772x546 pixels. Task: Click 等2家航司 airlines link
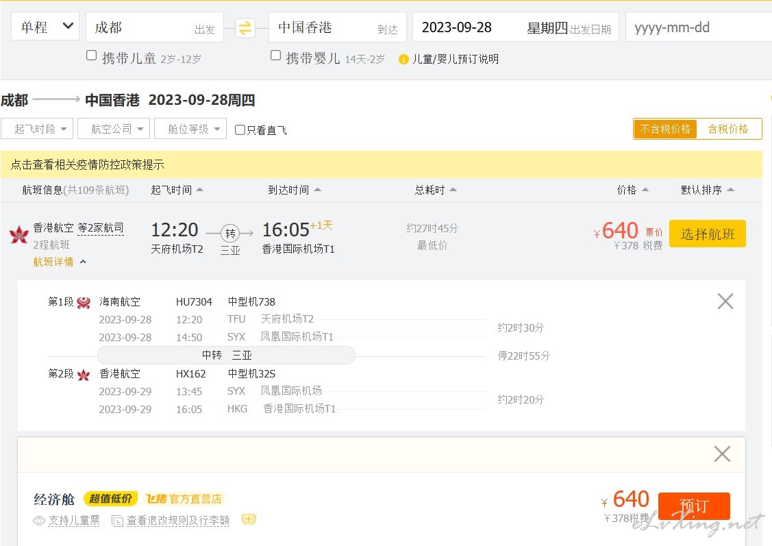tap(101, 228)
